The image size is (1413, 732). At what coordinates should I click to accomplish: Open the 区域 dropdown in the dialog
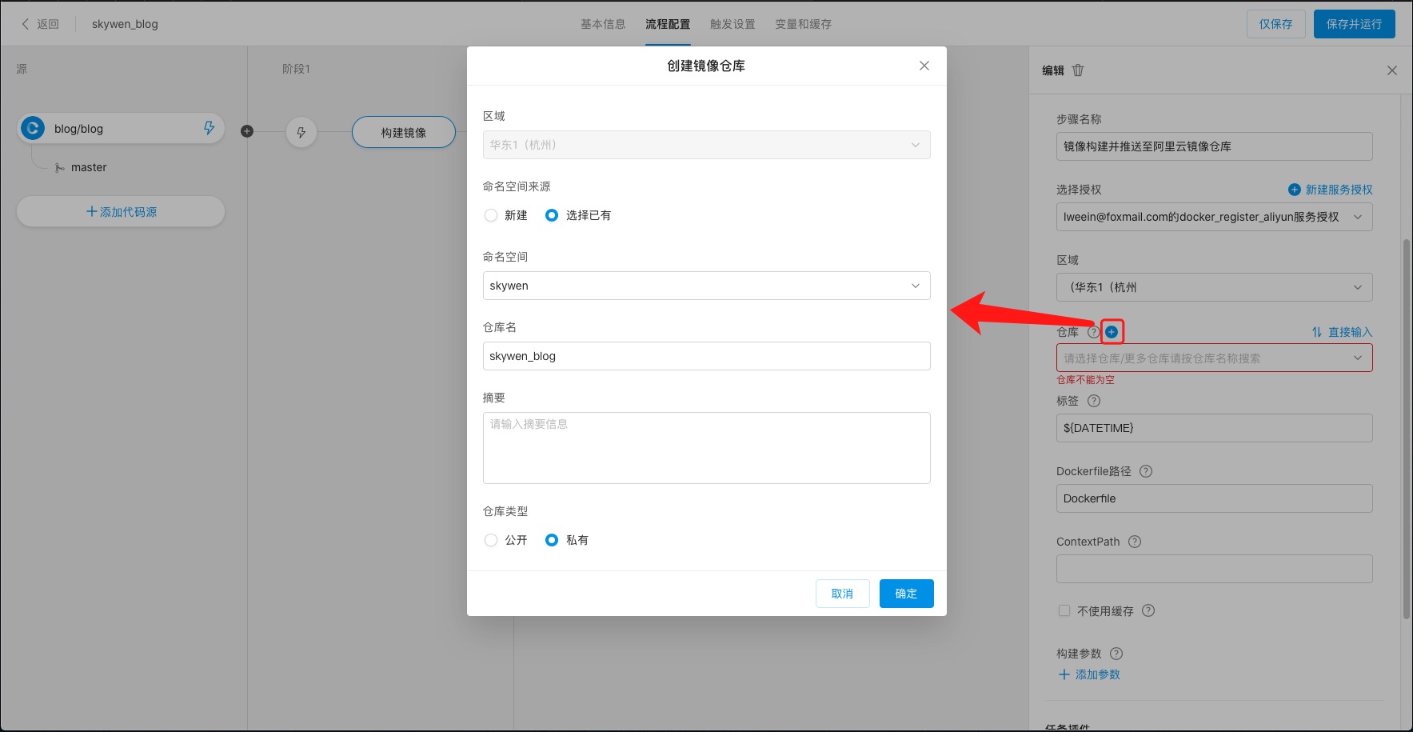click(707, 145)
